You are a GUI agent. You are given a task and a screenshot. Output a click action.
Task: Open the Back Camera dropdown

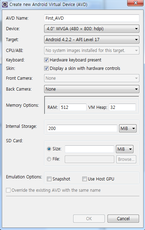coord(92,89)
